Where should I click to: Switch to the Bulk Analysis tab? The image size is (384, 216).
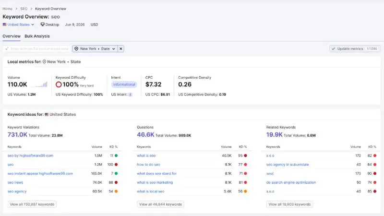37,36
